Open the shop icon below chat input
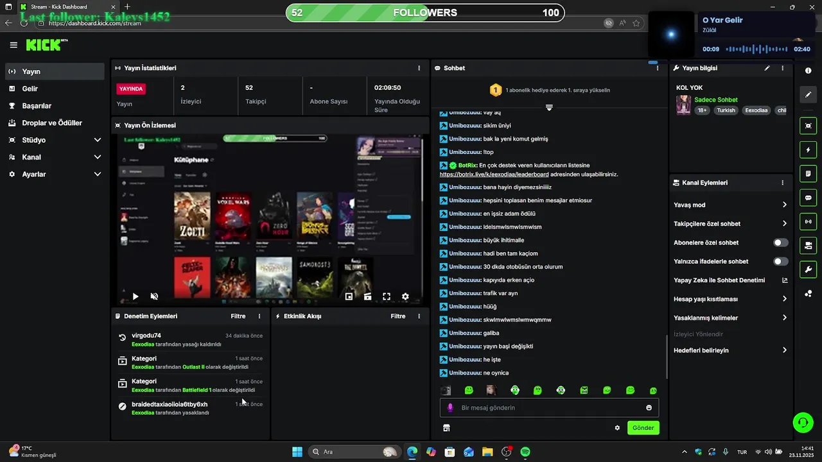 pyautogui.click(x=446, y=427)
